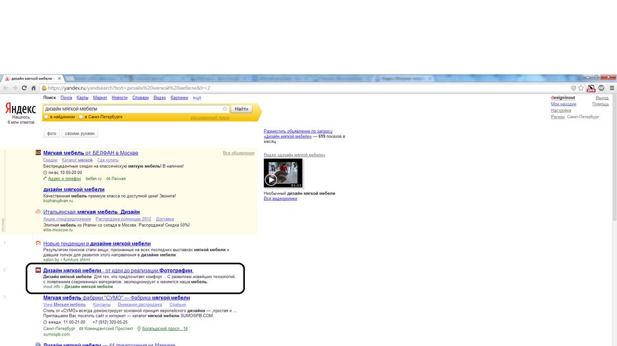617x346 pixels.
Task: Tick the 'в найденном' checkbox
Action: (x=46, y=117)
